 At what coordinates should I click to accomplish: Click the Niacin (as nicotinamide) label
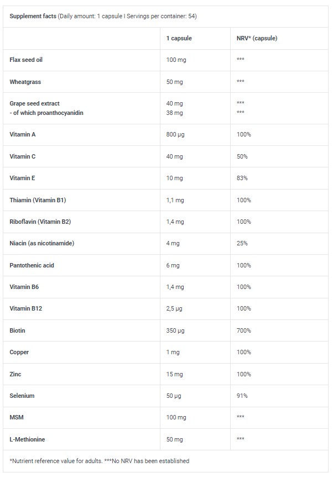(x=42, y=243)
